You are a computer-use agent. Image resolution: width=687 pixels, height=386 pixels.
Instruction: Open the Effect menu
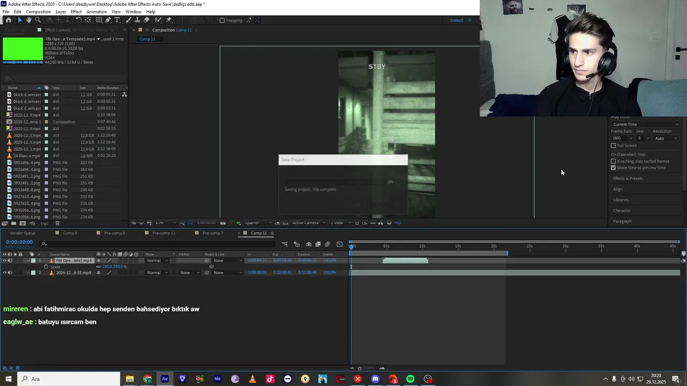pos(76,12)
